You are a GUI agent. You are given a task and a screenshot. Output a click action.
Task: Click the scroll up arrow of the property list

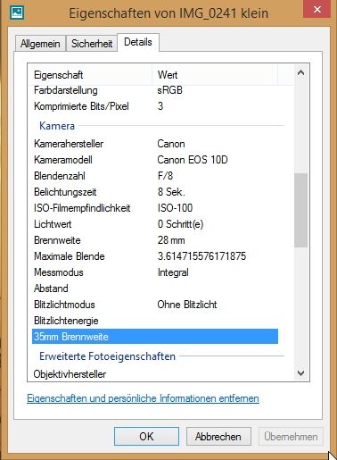300,72
